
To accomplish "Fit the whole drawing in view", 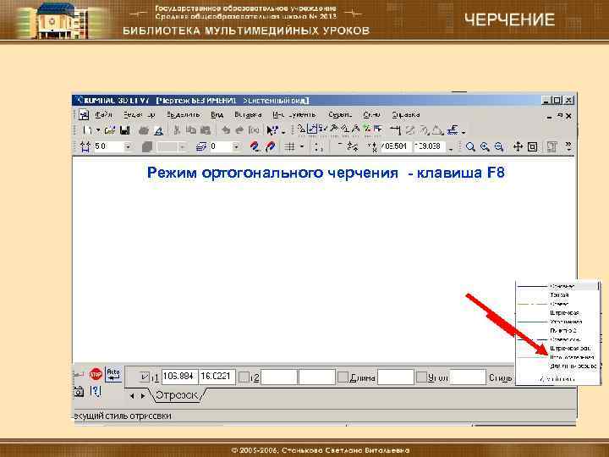I will pos(533,147).
